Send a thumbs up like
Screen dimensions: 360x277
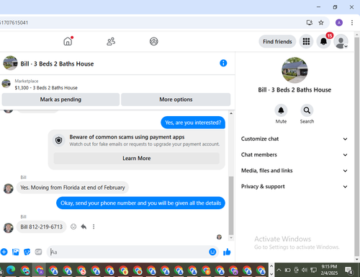(227, 252)
